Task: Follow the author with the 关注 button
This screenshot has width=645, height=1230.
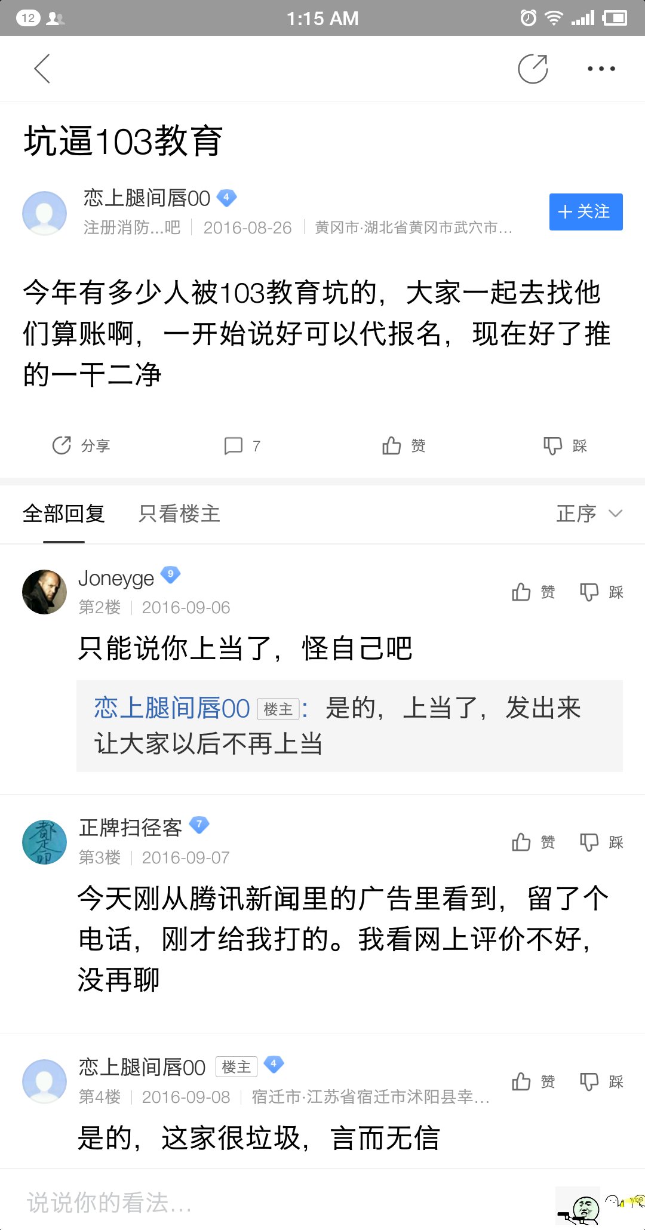Action: pos(585,211)
